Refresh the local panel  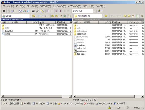(x=65, y=16)
